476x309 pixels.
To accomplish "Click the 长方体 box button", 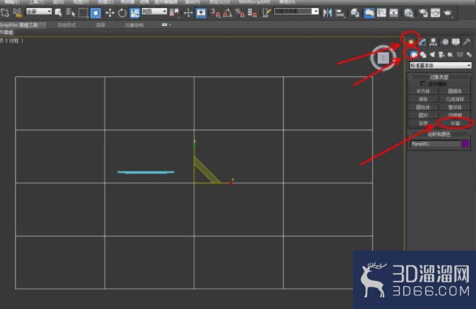I will click(423, 91).
